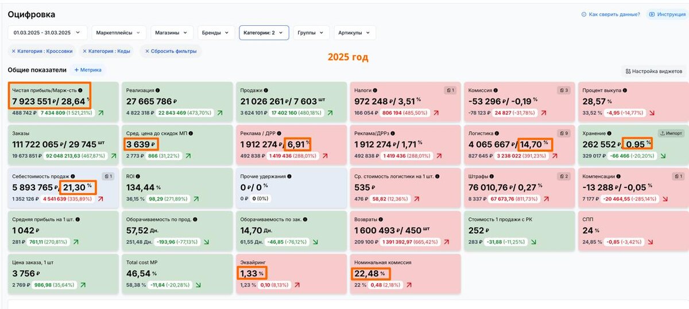Viewport: 689px width, 309px height.
Task: Click the info icon beside Продажи
Action: click(x=267, y=91)
